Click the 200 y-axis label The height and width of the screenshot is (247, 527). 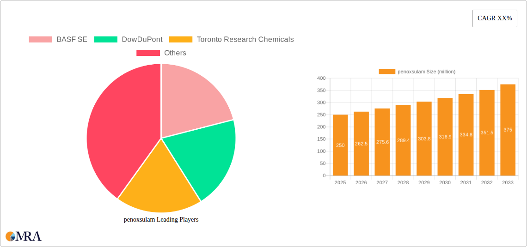click(x=321, y=127)
